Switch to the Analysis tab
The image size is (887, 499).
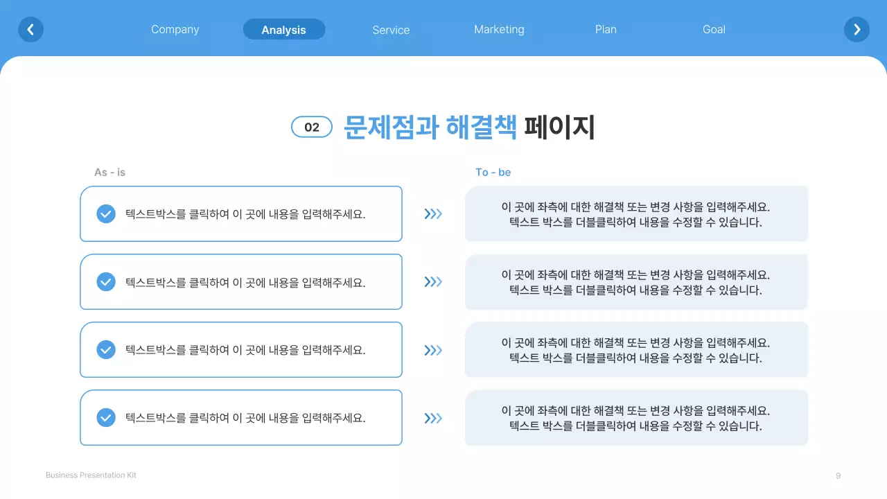click(x=284, y=29)
